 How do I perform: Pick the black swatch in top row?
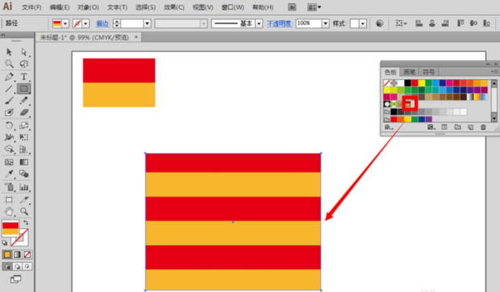tap(407, 83)
